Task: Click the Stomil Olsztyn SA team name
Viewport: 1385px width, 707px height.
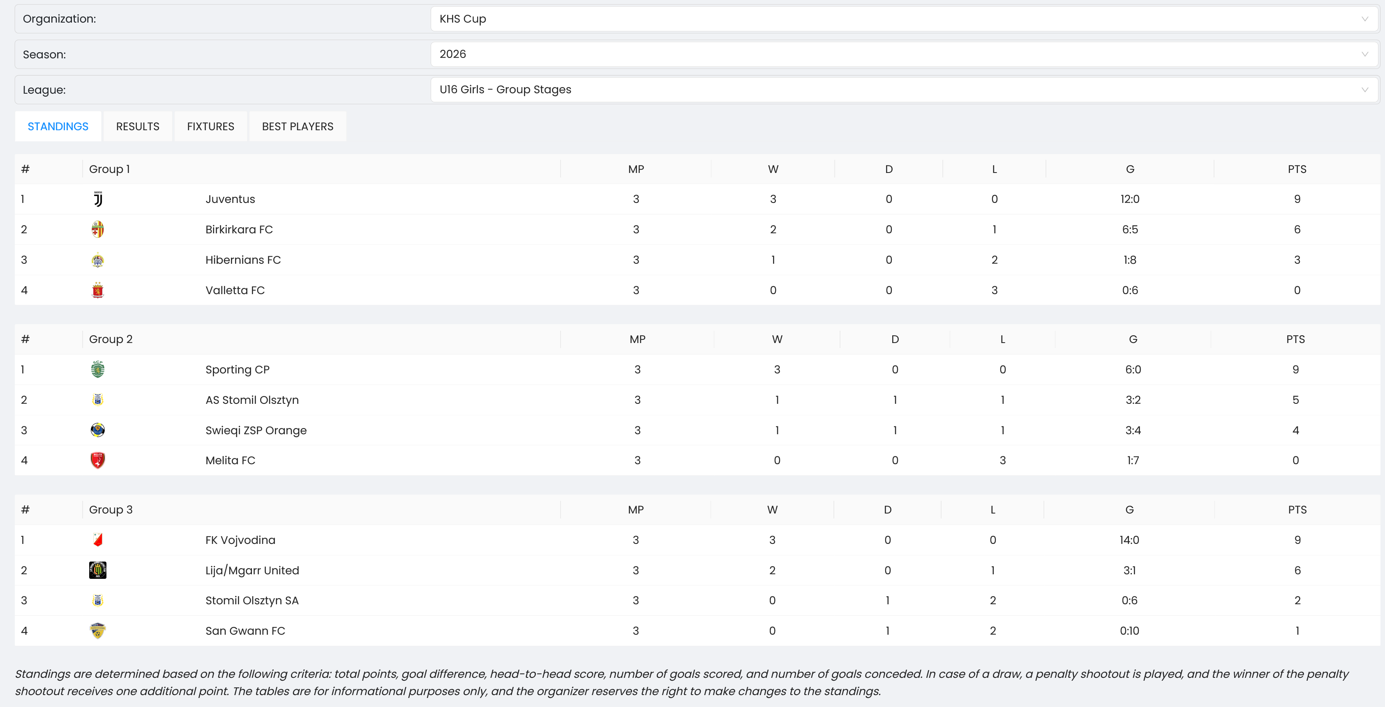Action: (252, 601)
